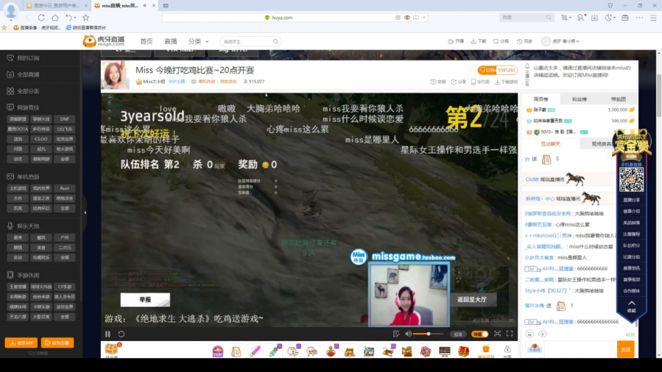Switch to the 粉丝榜 fans ranking tab
The height and width of the screenshot is (372, 662).
coord(580,99)
